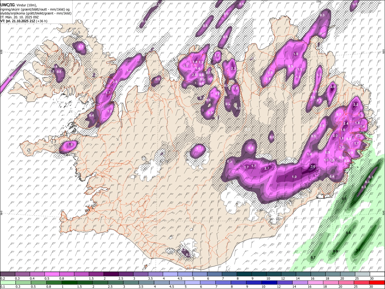Click the 3.0 snowfall value on the map
Viewport: 385px width, 289px height.
pyautogui.click(x=313, y=166)
